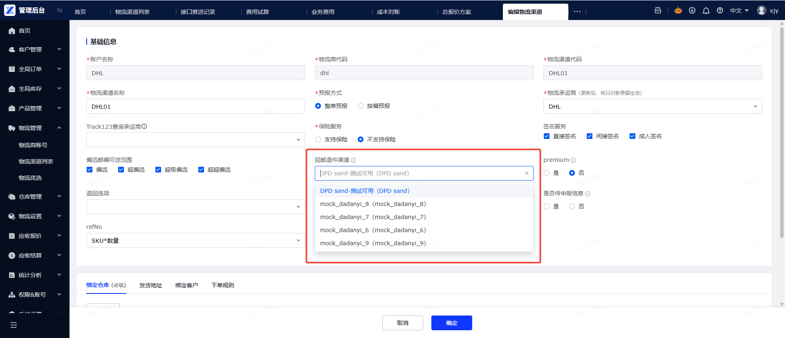Open the Track123查询承运商 dropdown
The height and width of the screenshot is (338, 785).
pyautogui.click(x=195, y=140)
